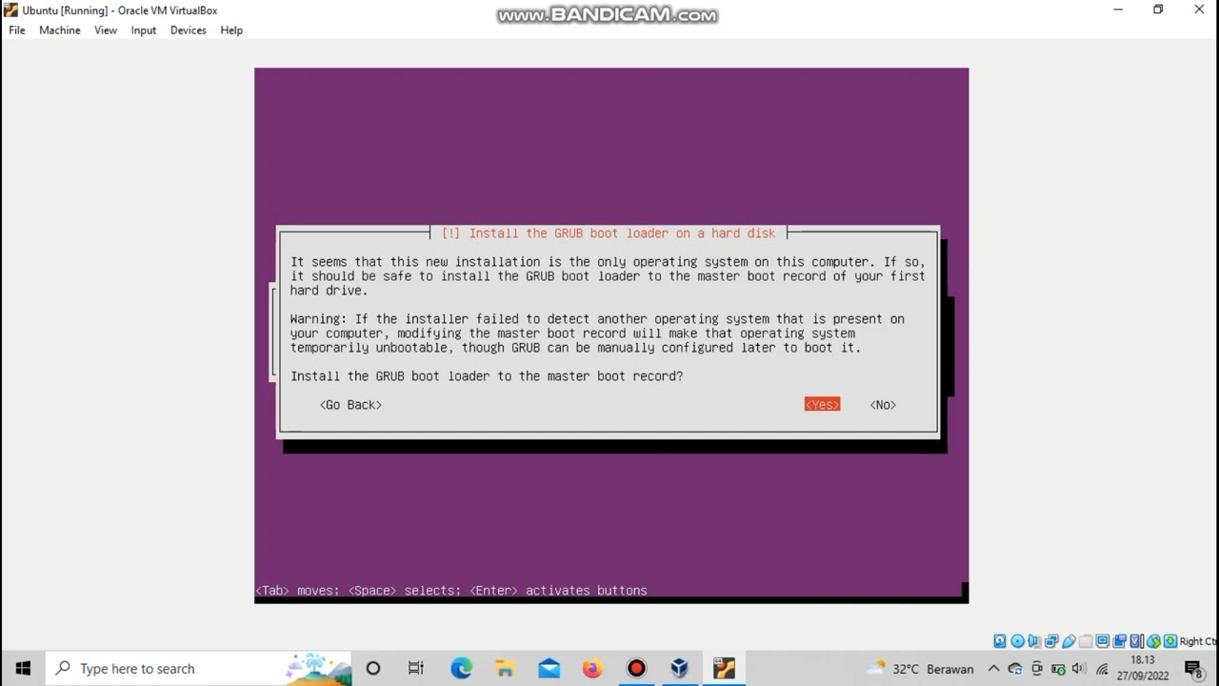Click the mouse integration status icon
1219x686 pixels.
click(x=1153, y=641)
